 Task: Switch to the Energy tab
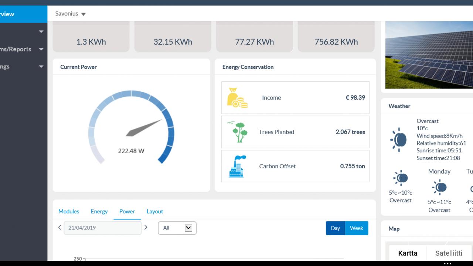[x=99, y=211]
